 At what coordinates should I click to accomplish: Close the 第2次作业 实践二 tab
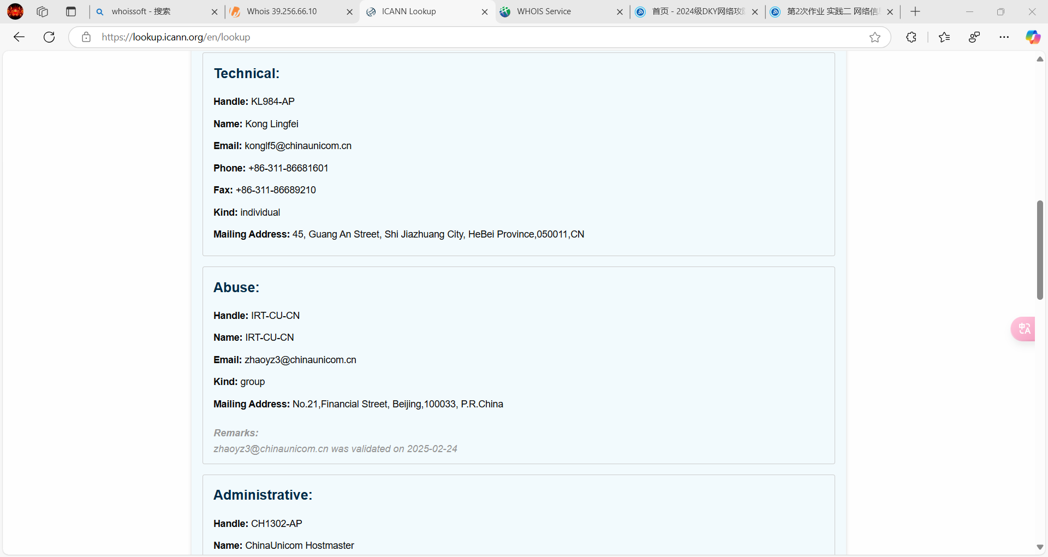click(x=890, y=11)
